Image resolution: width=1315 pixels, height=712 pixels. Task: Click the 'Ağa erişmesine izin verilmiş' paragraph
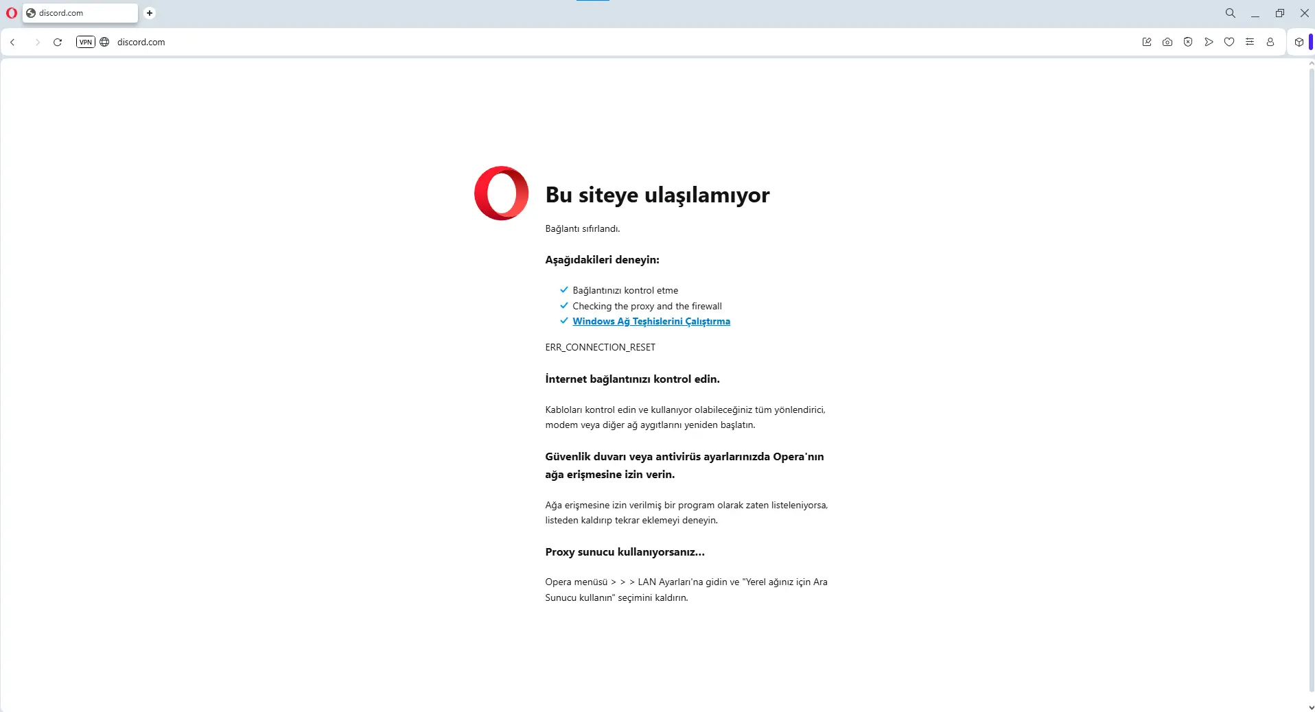[x=686, y=512]
